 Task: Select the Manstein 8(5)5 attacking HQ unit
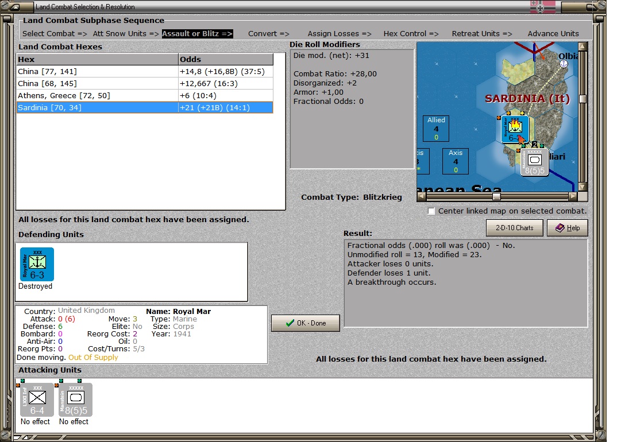click(x=76, y=400)
